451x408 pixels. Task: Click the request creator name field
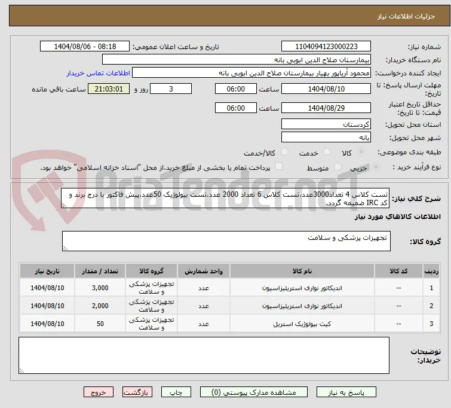251,73
